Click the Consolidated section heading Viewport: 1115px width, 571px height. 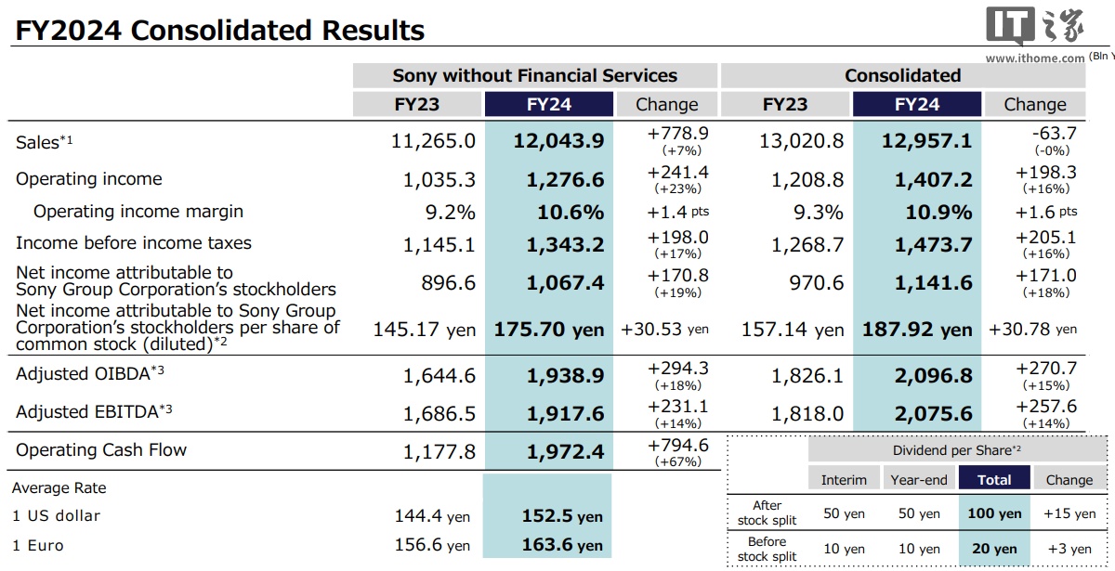(902, 75)
